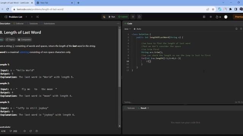Screen dimensions: 243x136
Task: Open the notes icon in the top toolbar
Action: pyautogui.click(x=139, y=17)
